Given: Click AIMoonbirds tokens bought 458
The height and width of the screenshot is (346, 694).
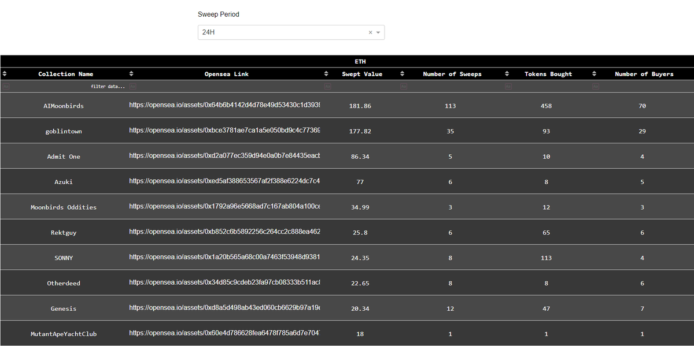Looking at the screenshot, I should coord(547,106).
